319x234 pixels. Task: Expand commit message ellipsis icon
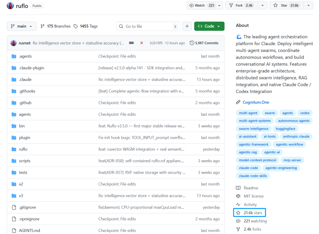(131, 43)
